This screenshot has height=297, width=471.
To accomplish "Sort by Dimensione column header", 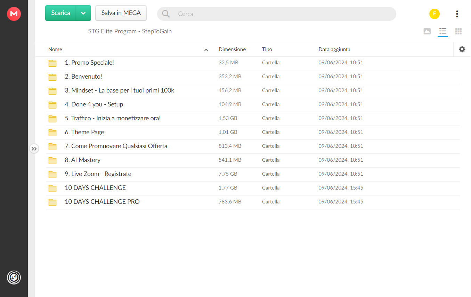I will (232, 49).
